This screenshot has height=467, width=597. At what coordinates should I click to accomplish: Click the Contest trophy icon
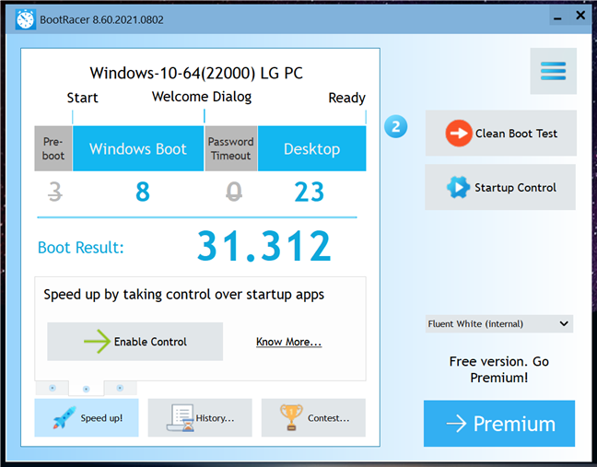[291, 417]
